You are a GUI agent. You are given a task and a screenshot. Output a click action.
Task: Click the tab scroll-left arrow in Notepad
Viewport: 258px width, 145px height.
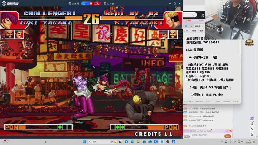tap(192, 26)
